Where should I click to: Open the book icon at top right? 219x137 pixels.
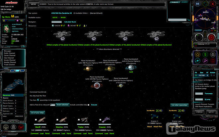197,4
